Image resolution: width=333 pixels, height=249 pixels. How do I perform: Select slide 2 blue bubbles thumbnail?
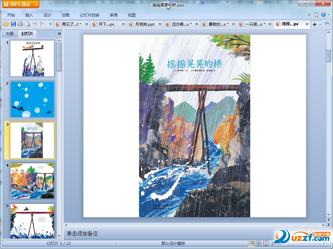click(32, 99)
